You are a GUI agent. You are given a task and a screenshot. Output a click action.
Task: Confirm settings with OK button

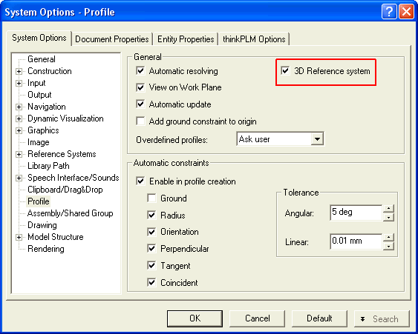pos(195,318)
